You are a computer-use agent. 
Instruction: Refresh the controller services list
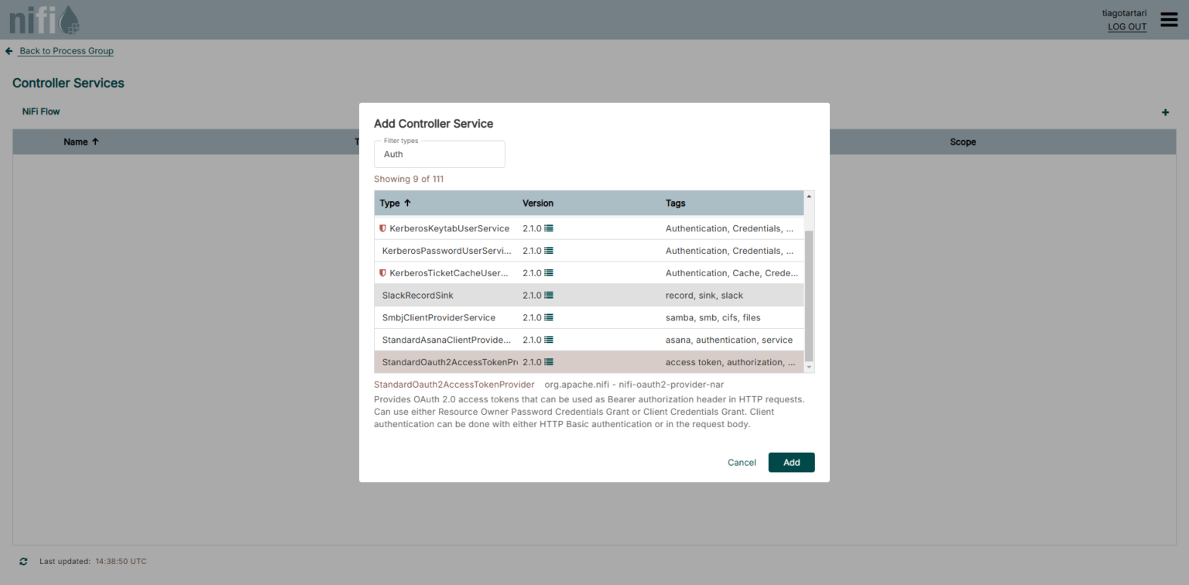22,561
